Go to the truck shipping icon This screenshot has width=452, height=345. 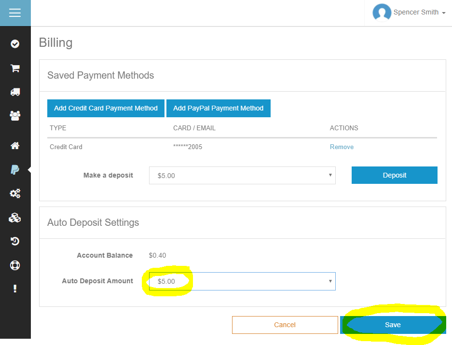(x=15, y=92)
